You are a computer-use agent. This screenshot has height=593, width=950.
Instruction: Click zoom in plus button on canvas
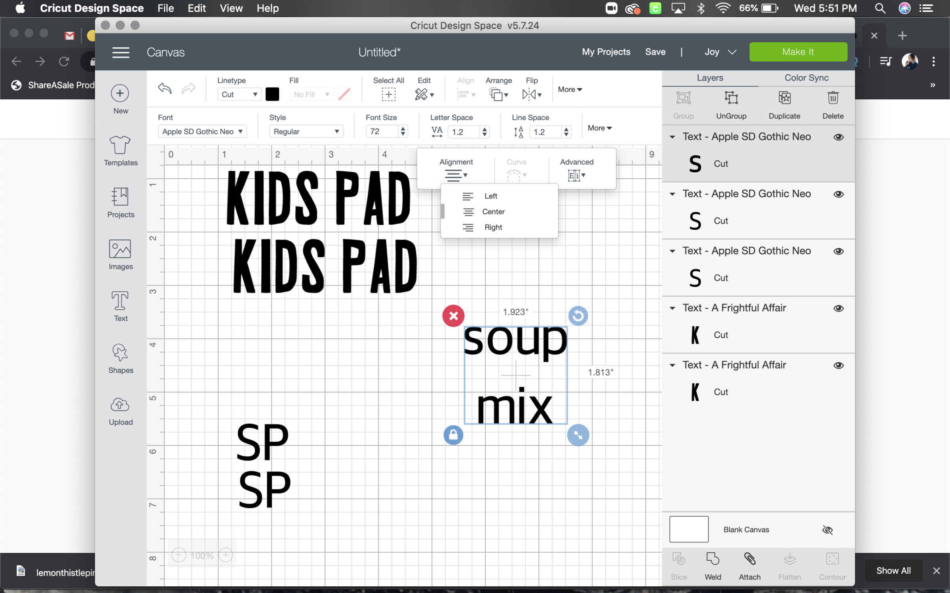point(226,555)
